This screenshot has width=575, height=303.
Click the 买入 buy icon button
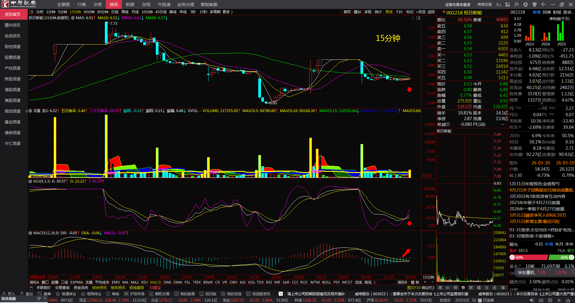8,294
